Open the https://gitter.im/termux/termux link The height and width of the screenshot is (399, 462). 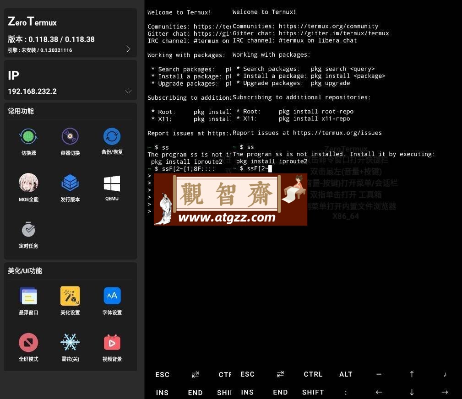(x=334, y=33)
